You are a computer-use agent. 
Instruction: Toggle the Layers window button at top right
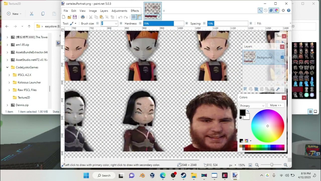point(271,10)
